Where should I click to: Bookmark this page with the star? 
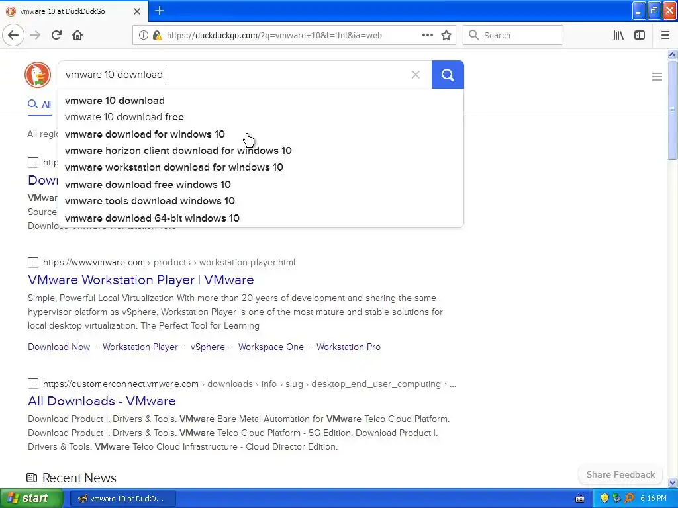click(446, 35)
